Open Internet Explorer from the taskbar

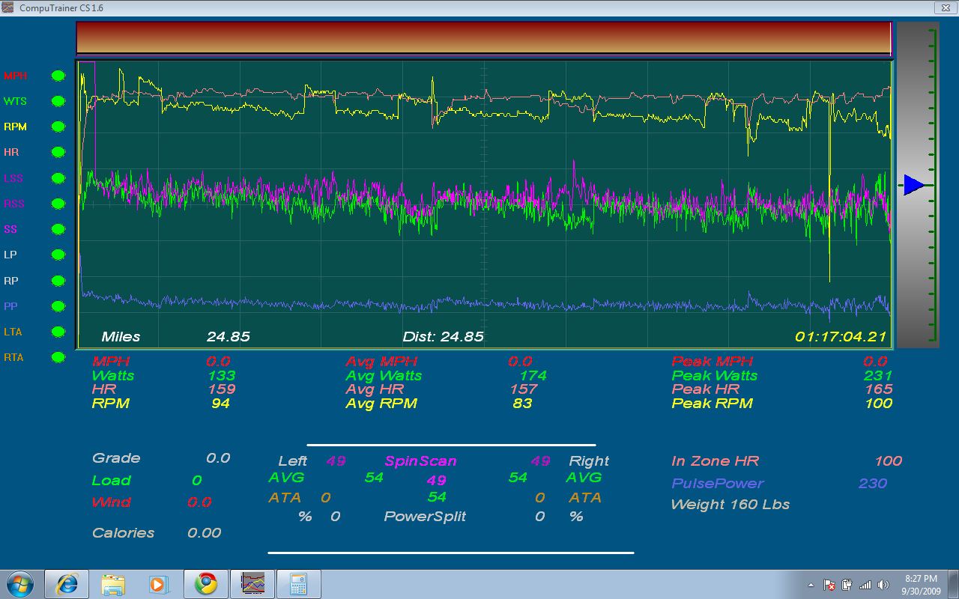[x=67, y=584]
